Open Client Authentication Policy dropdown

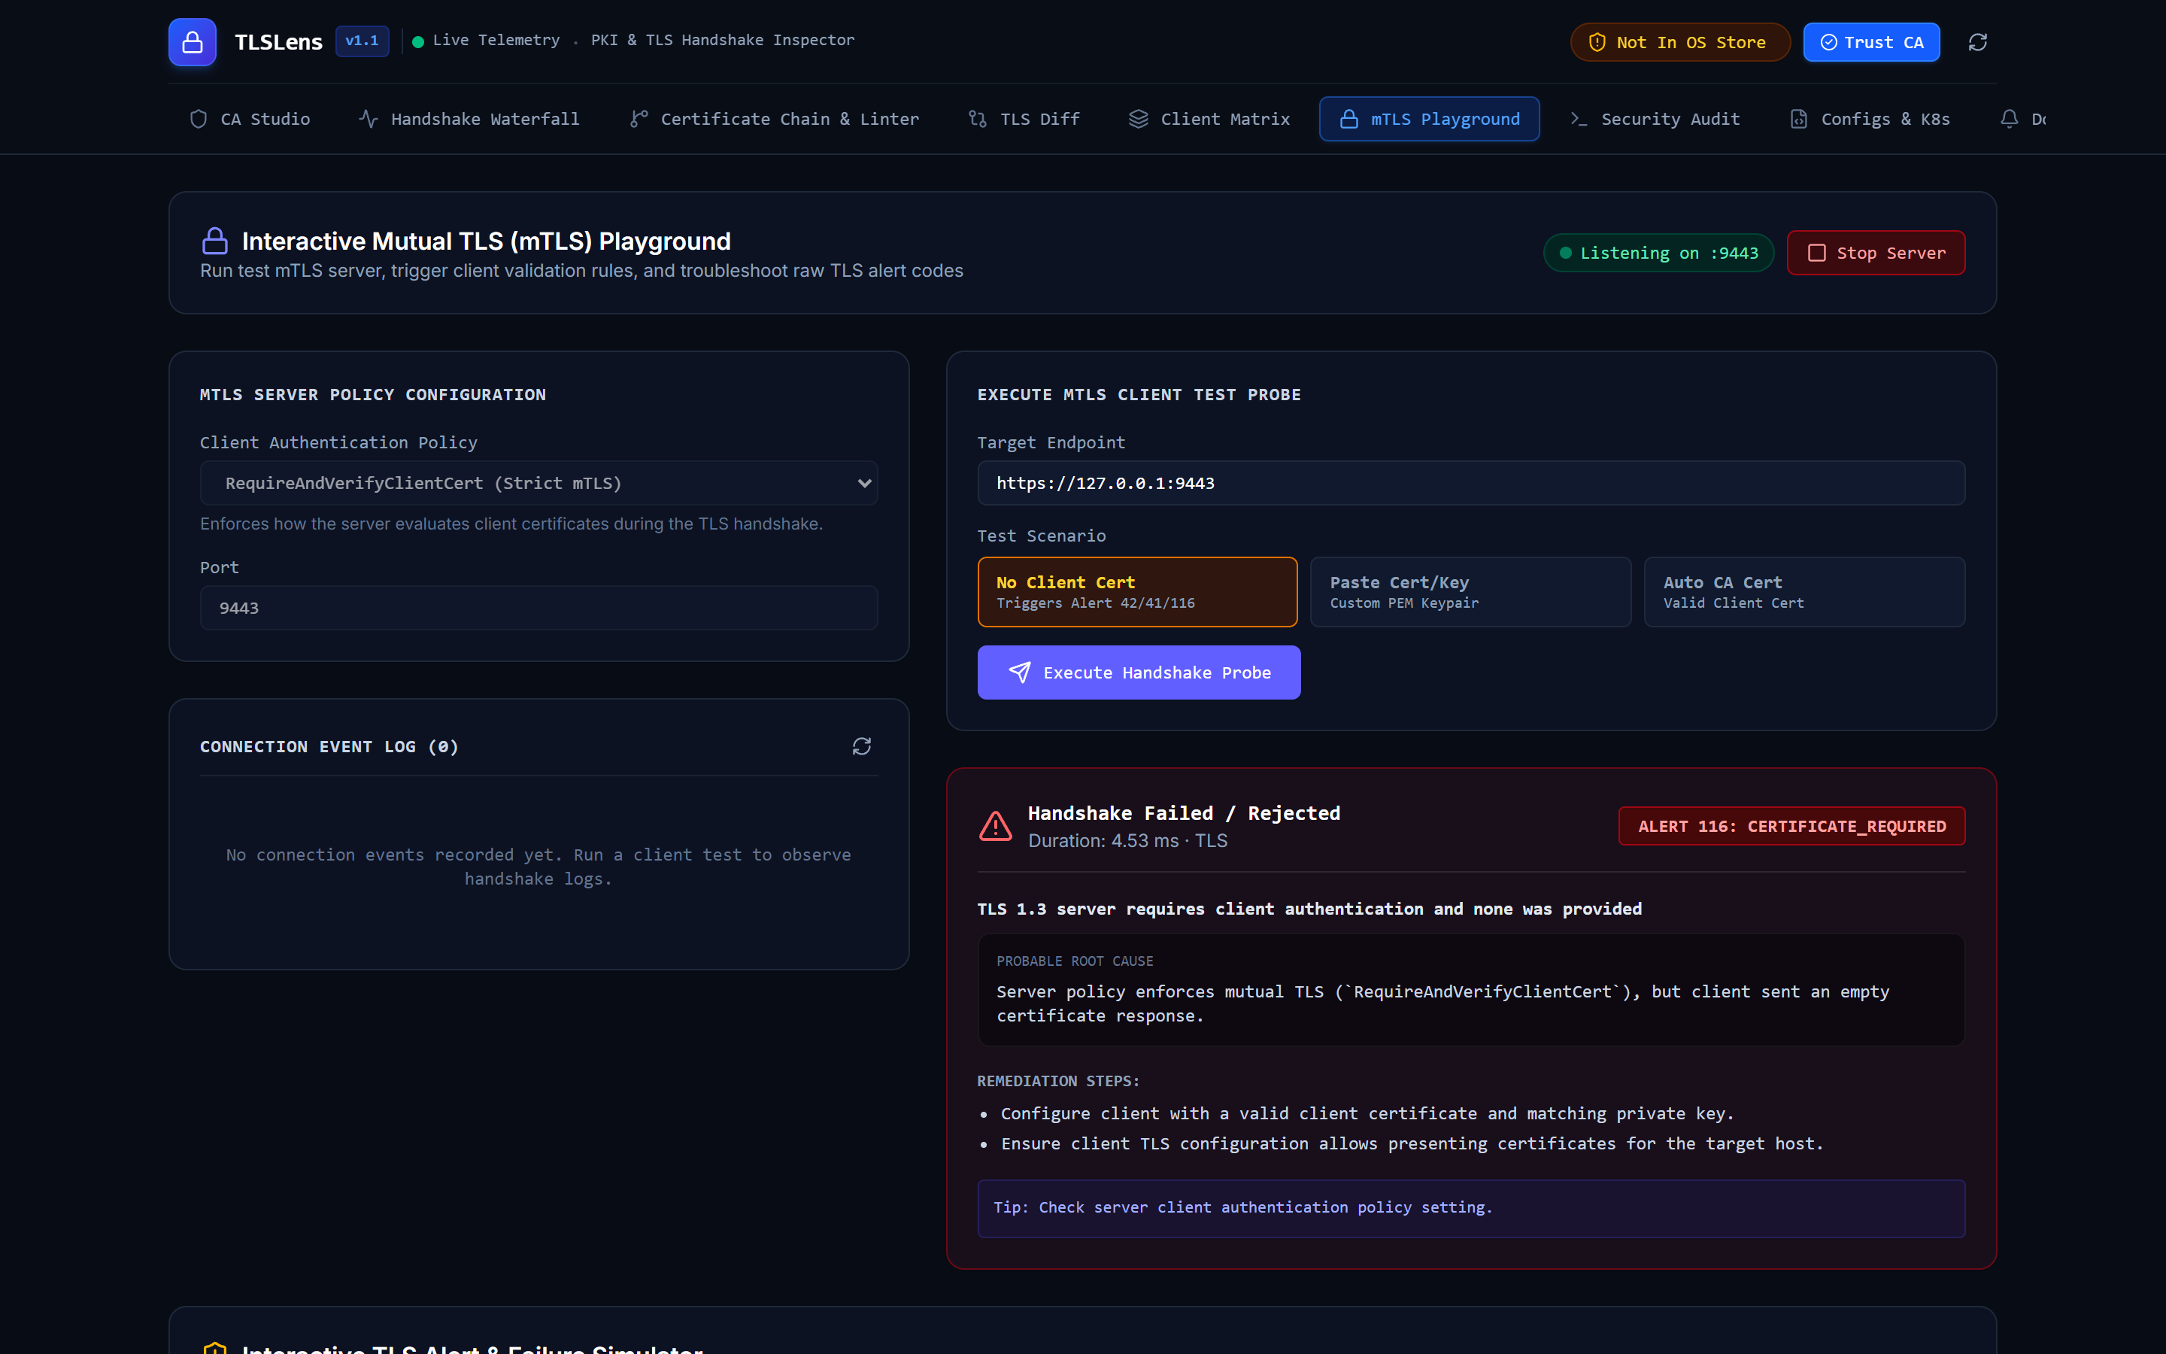pos(538,483)
